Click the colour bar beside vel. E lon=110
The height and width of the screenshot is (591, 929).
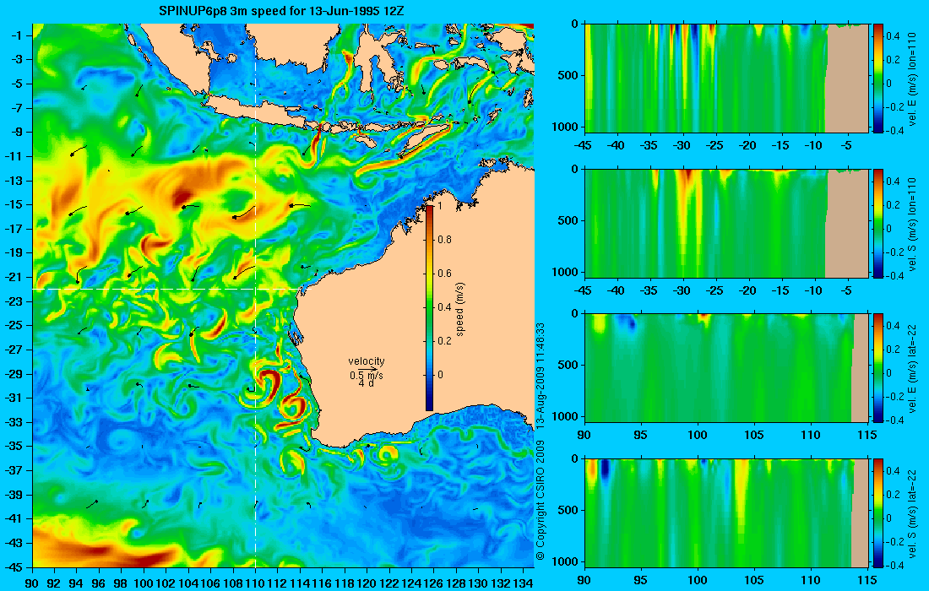point(878,79)
